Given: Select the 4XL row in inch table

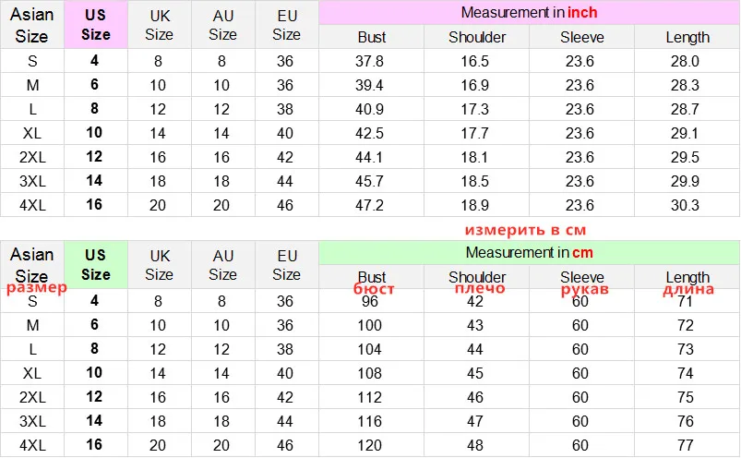Looking at the screenshot, I should click(369, 205).
